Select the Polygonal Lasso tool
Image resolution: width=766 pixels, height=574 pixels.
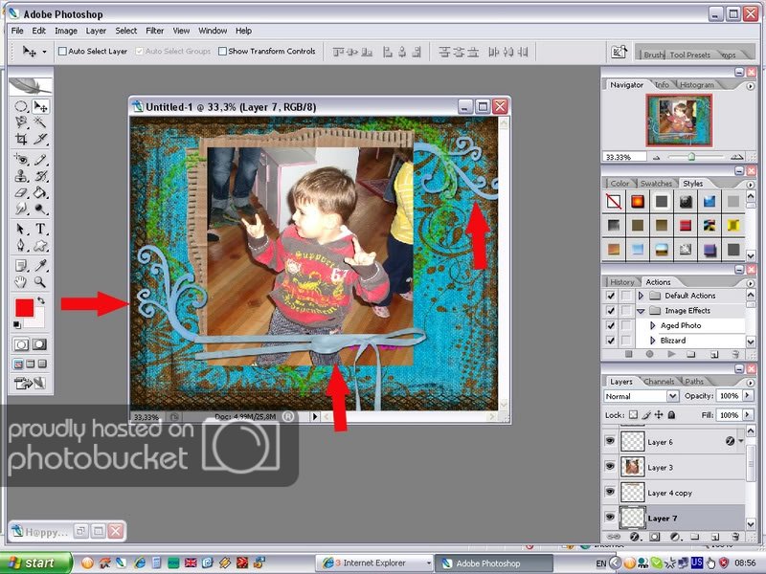21,121
